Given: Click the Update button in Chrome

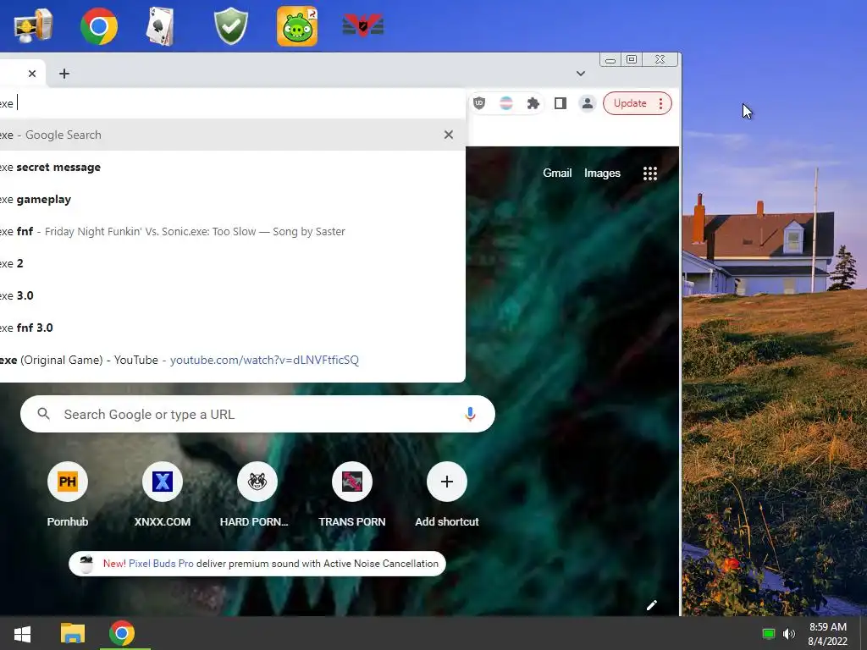Looking at the screenshot, I should (x=630, y=103).
